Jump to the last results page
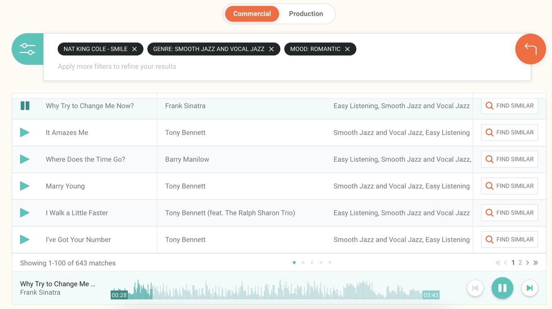Viewport: 552px width, 309px height. tap(535, 262)
